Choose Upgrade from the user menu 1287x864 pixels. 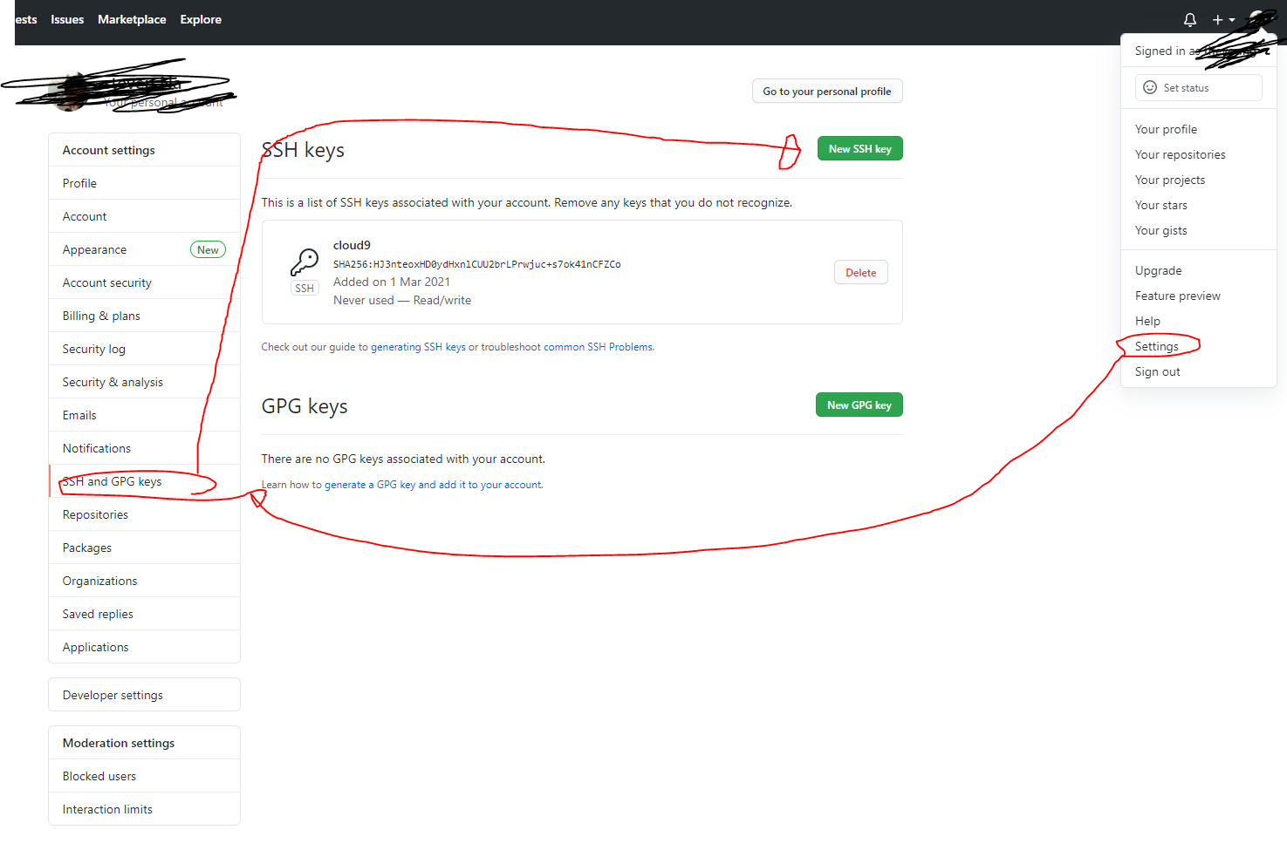1198,270
